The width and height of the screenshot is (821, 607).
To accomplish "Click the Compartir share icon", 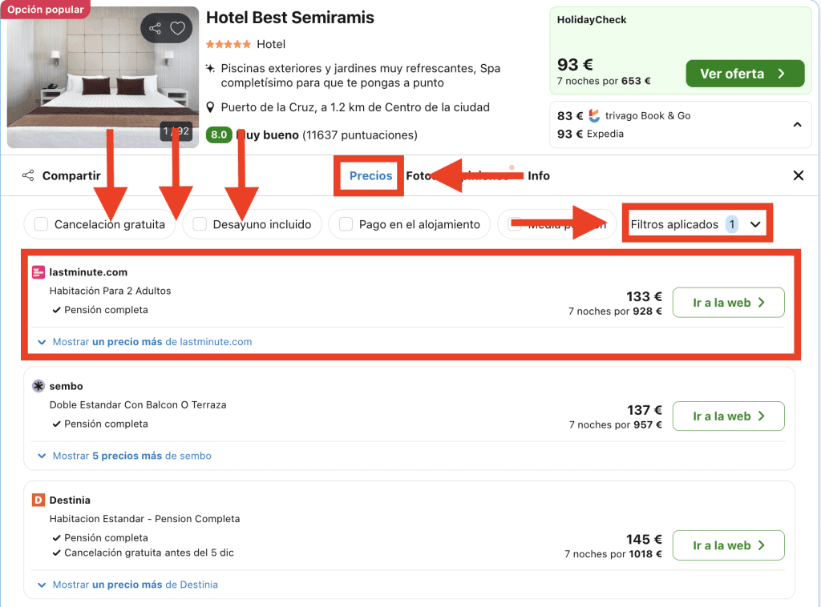I will pyautogui.click(x=28, y=175).
